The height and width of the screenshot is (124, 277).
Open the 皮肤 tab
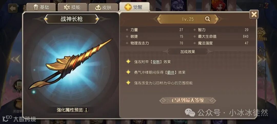(103, 8)
